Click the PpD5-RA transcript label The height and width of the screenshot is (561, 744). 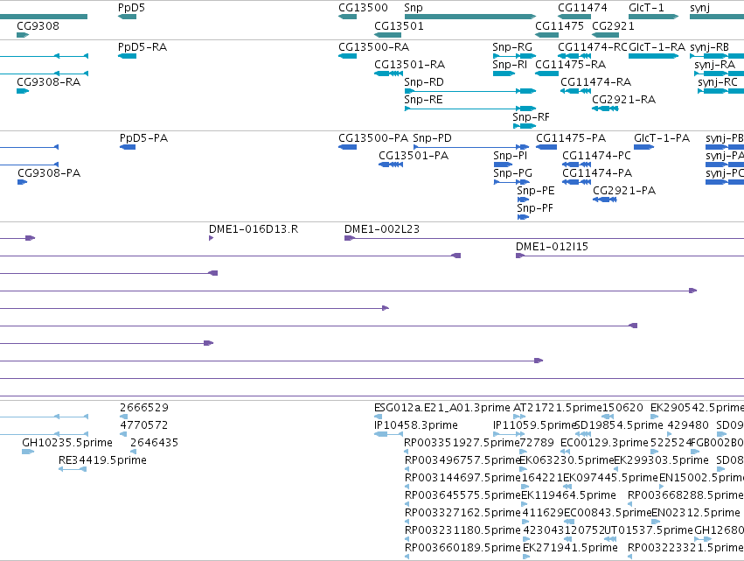pos(143,47)
